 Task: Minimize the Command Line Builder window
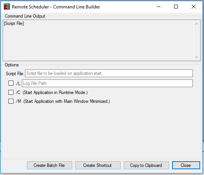pos(159,7)
